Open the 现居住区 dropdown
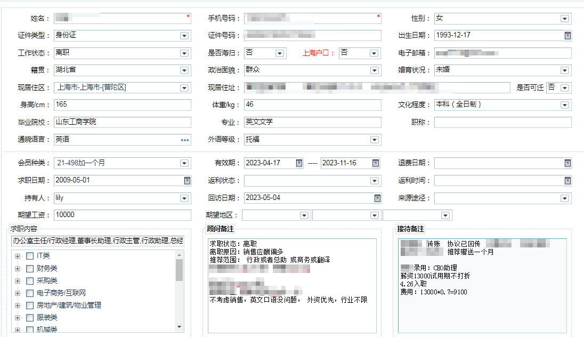This screenshot has width=584, height=337. (184, 88)
